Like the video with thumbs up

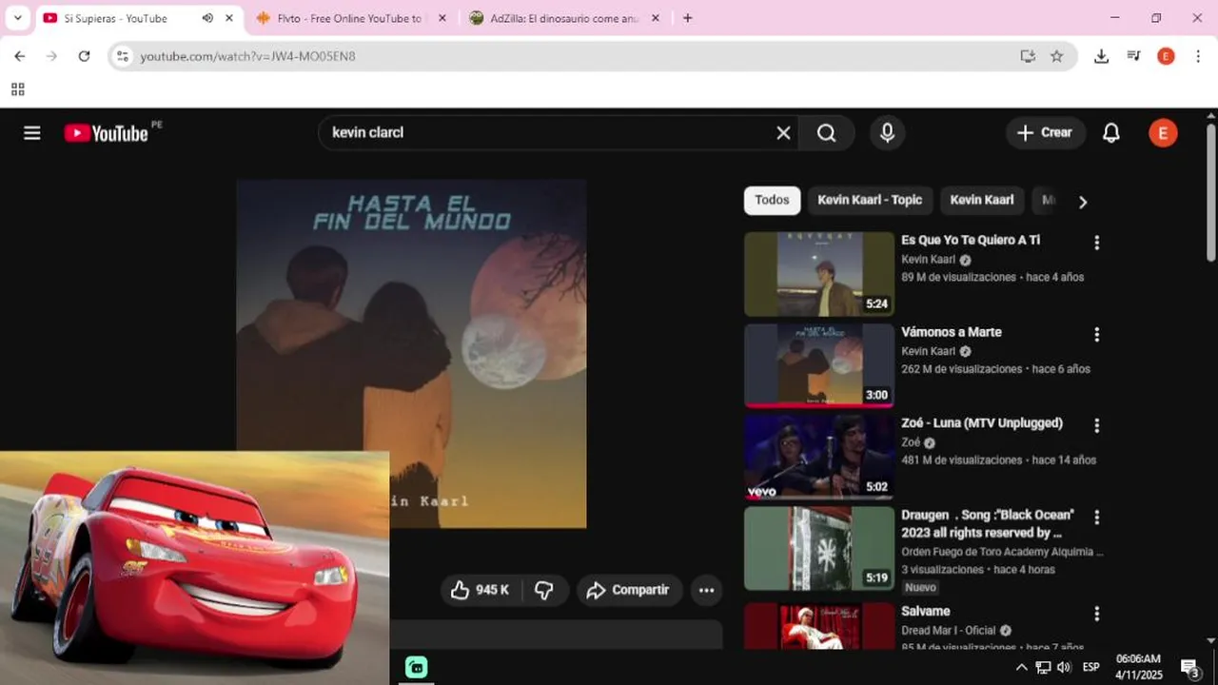[480, 590]
